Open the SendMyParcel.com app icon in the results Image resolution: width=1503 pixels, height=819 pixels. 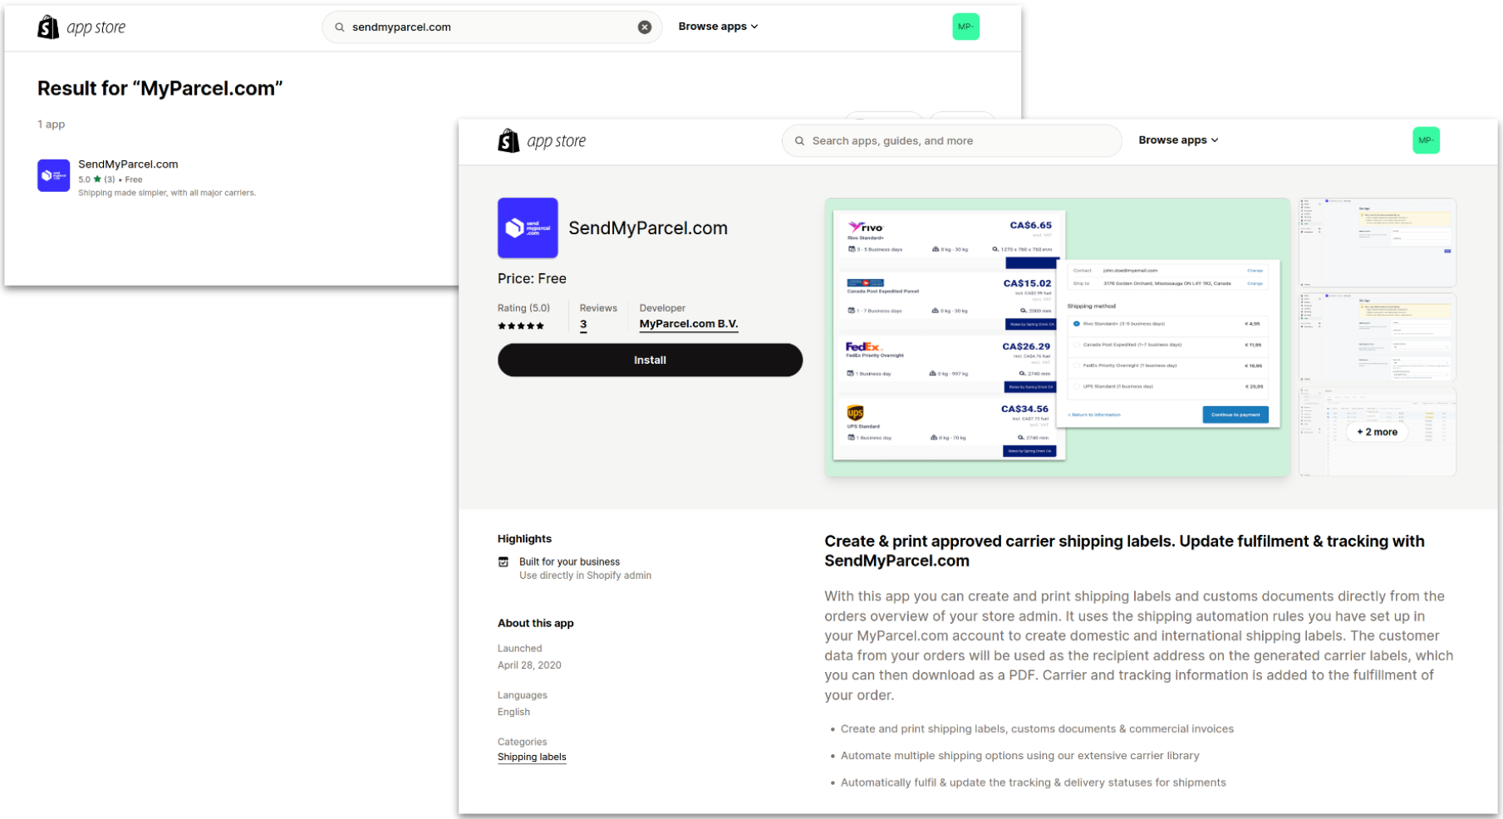click(53, 176)
